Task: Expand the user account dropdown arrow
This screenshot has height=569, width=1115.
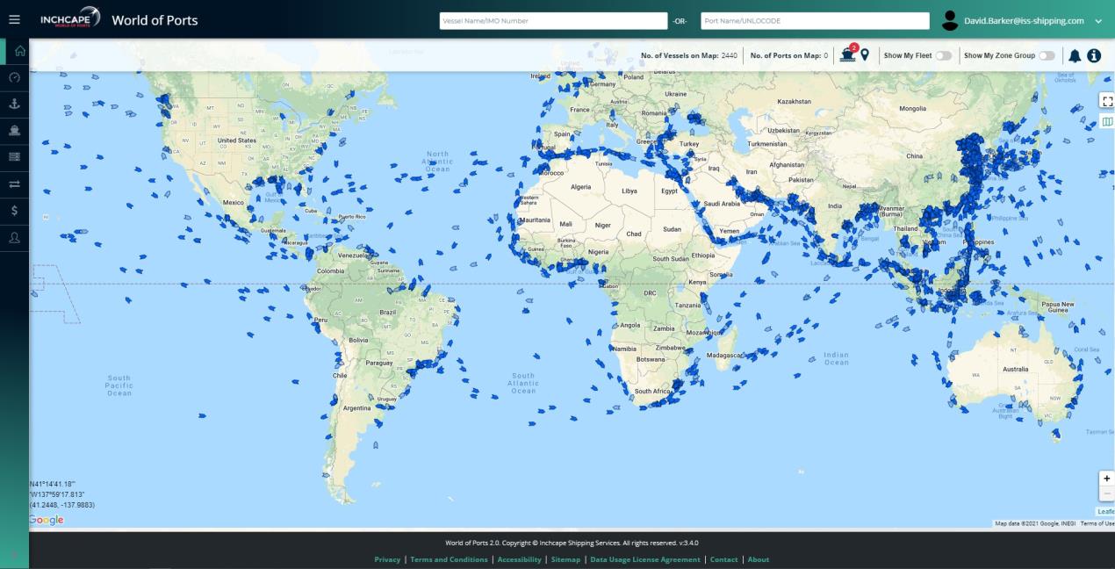Action: [1097, 21]
